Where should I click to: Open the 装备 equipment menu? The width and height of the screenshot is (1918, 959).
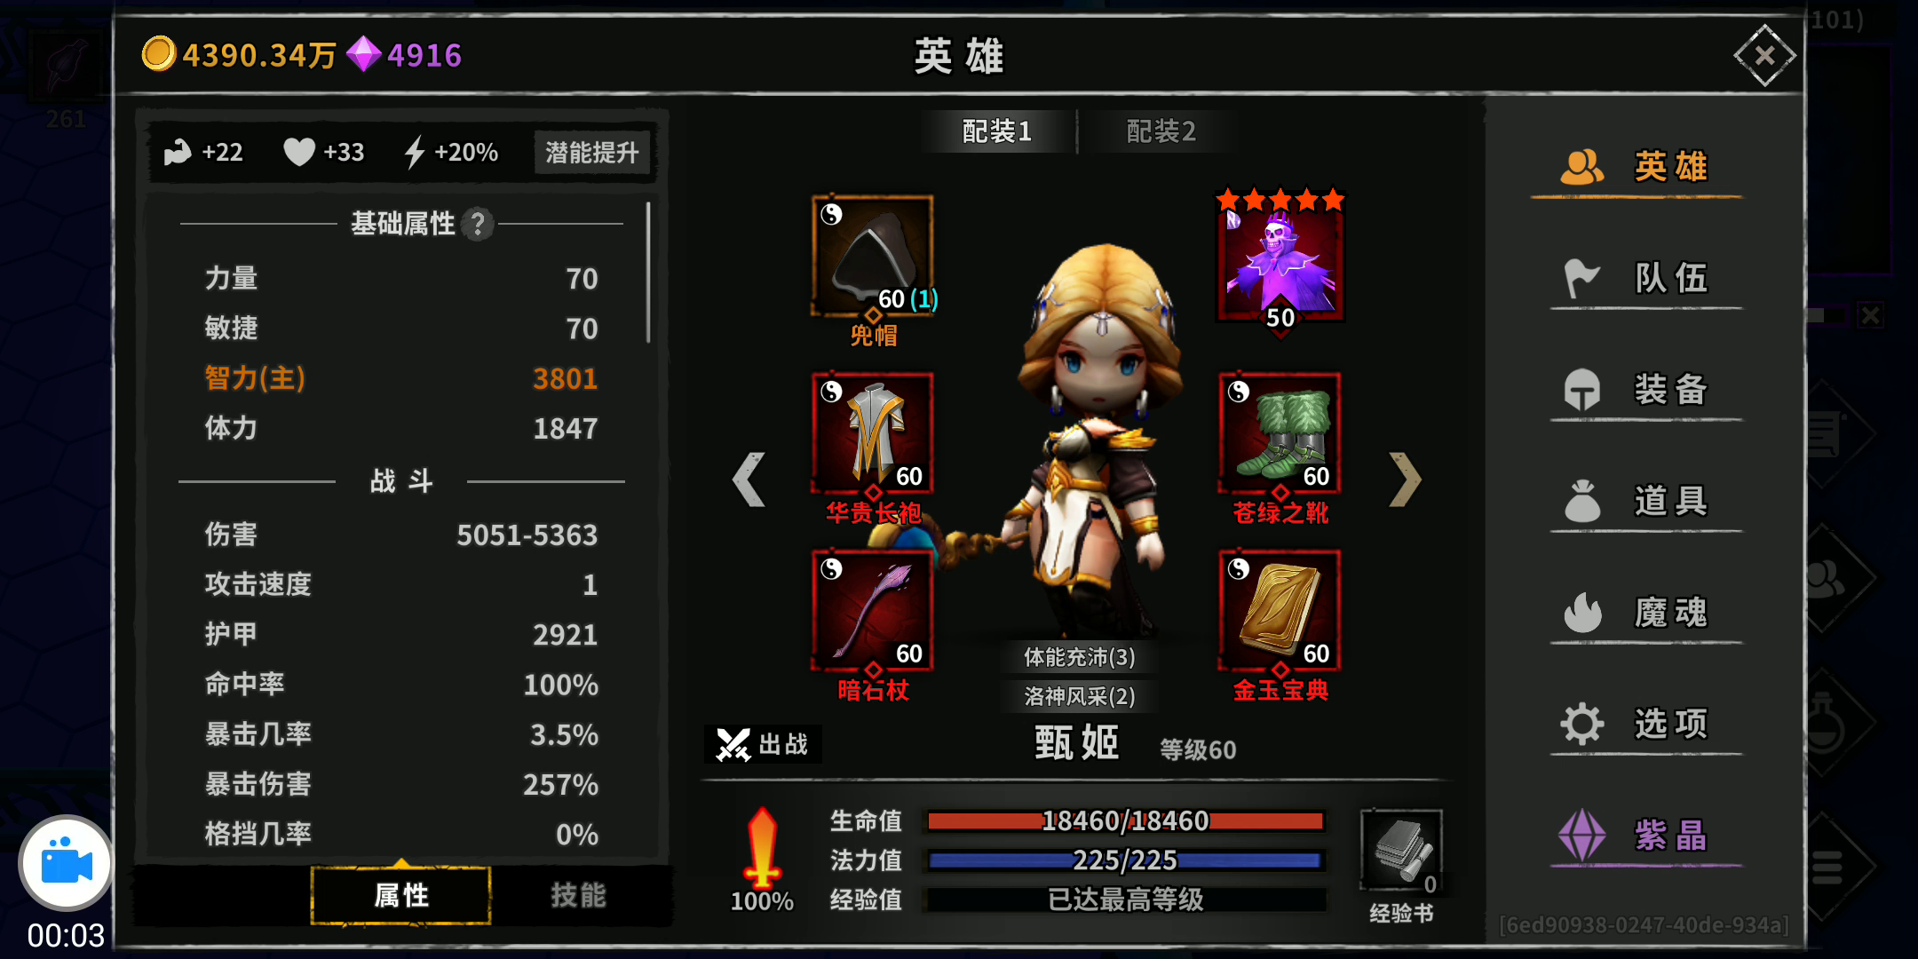click(1646, 389)
